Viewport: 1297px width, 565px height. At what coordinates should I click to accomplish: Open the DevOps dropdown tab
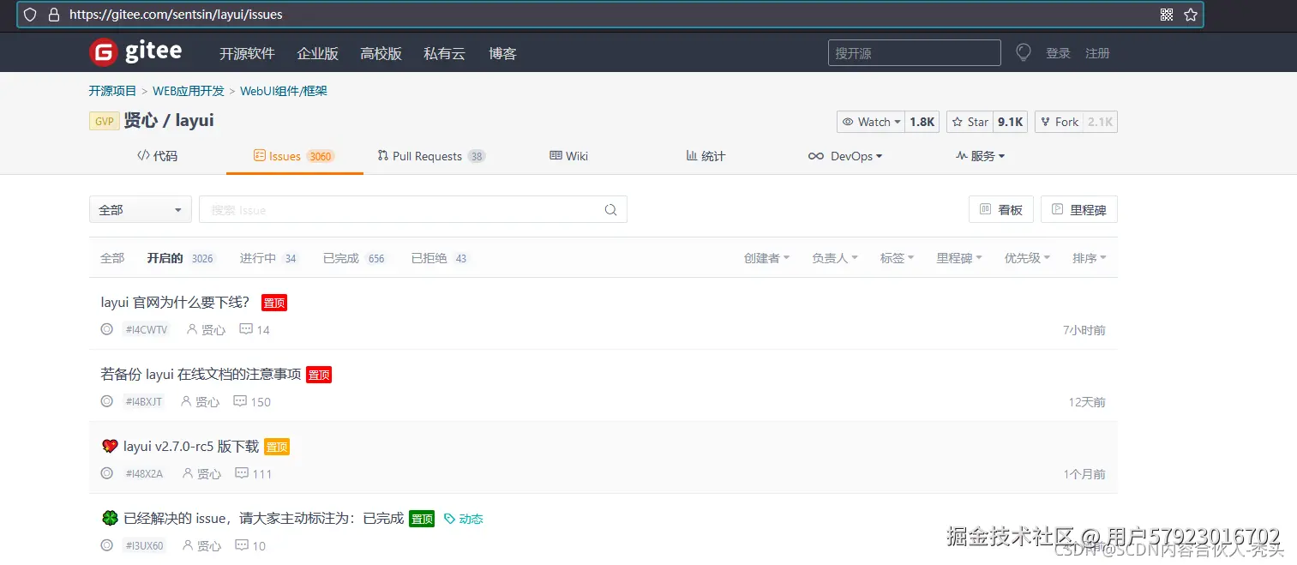[x=844, y=156]
